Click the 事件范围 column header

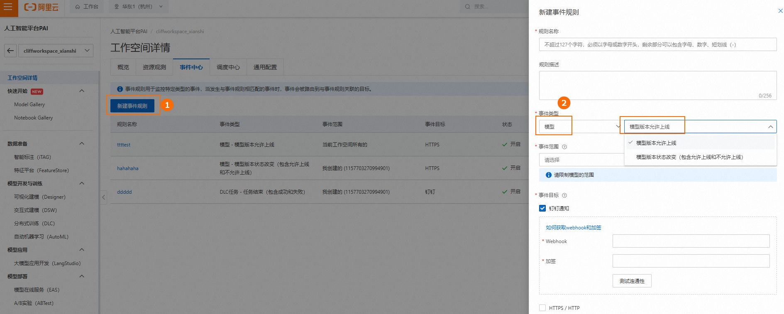point(332,124)
